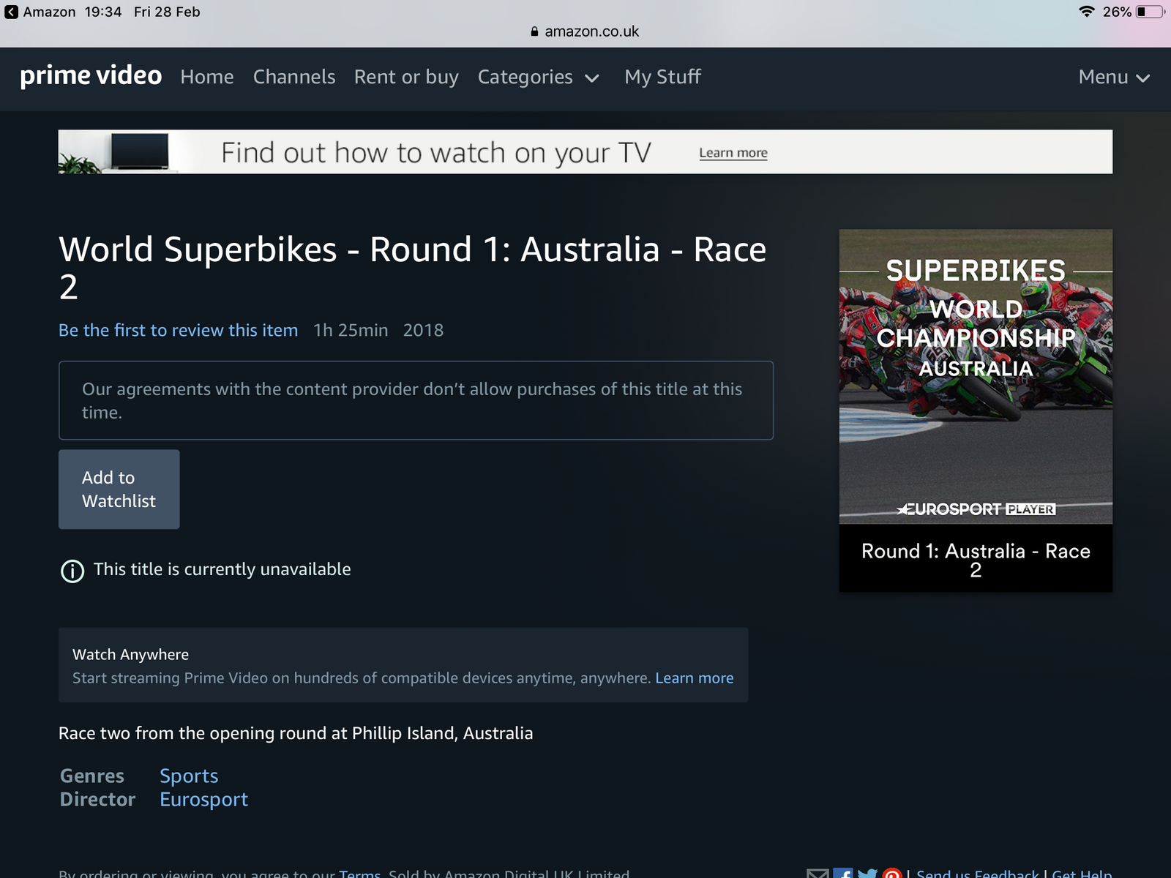Share via the Twitter bird icon
This screenshot has height=878, width=1171.
coord(867,874)
